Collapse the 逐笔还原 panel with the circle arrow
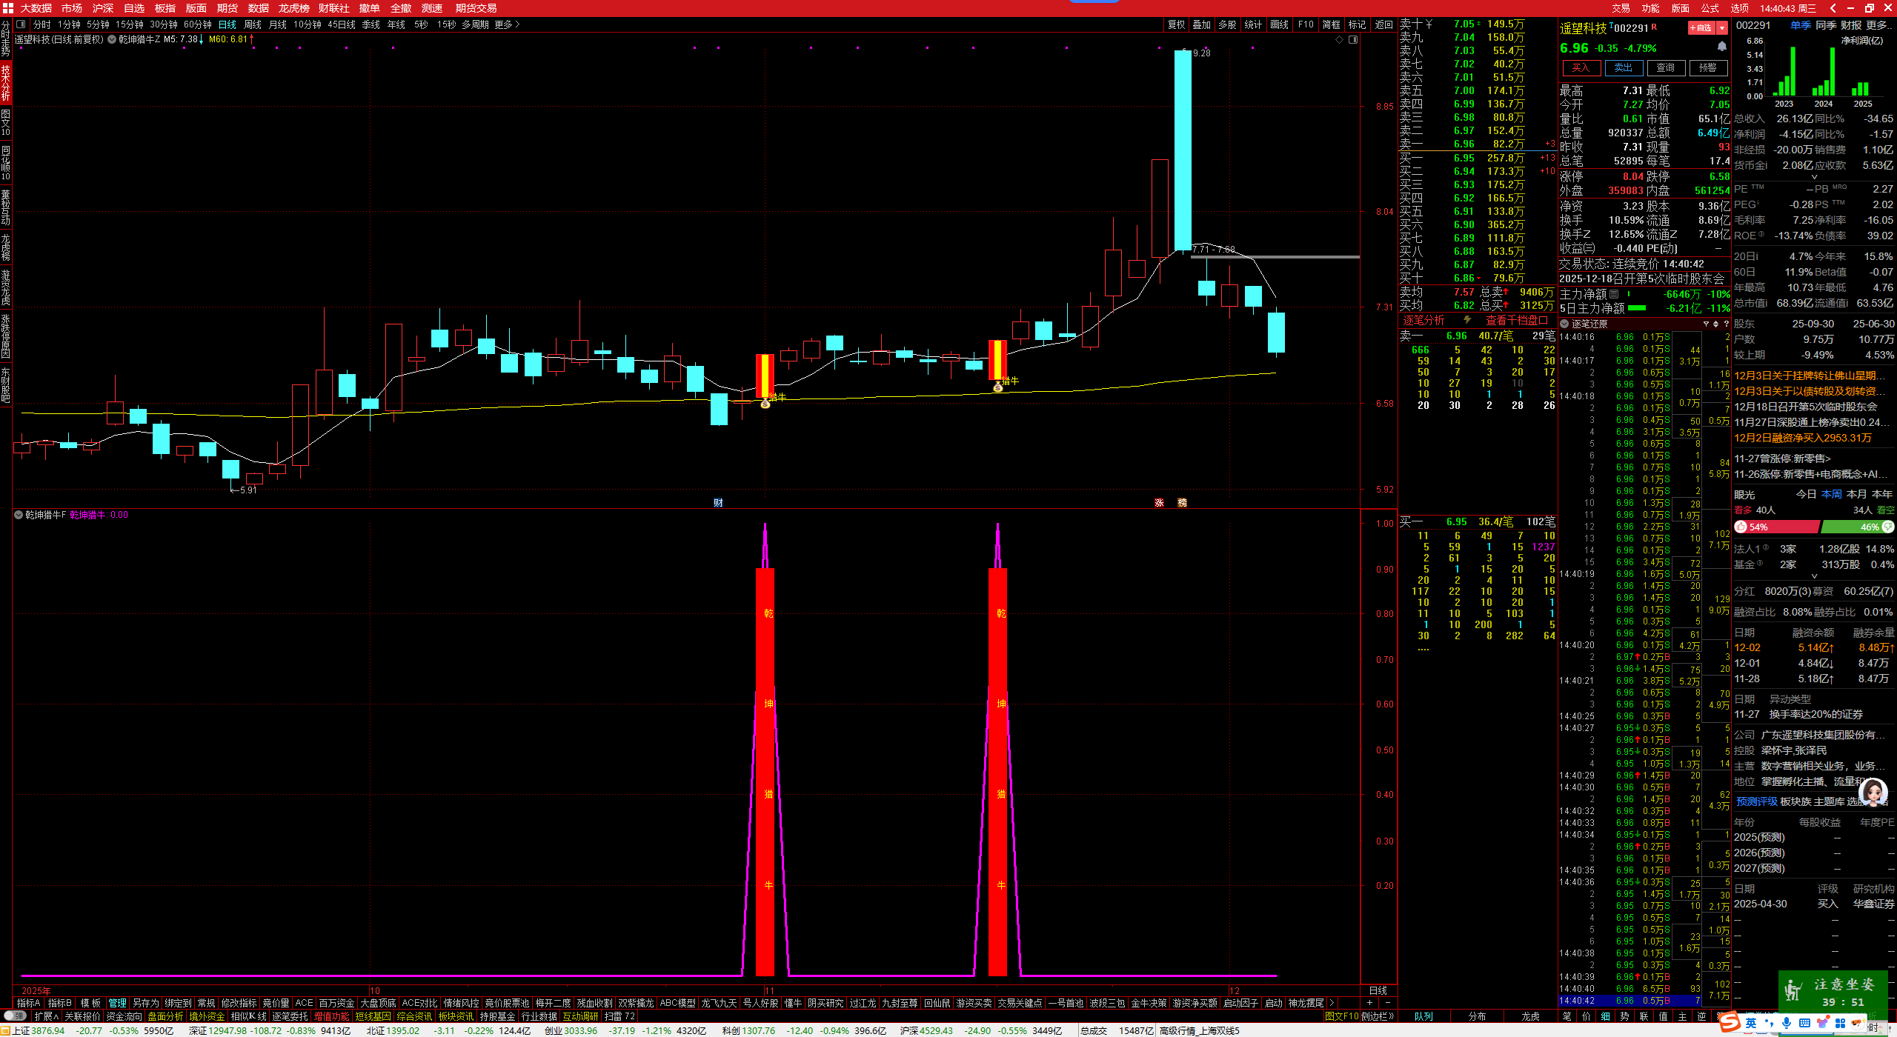Screen dimensions: 1897x1037 1564,324
